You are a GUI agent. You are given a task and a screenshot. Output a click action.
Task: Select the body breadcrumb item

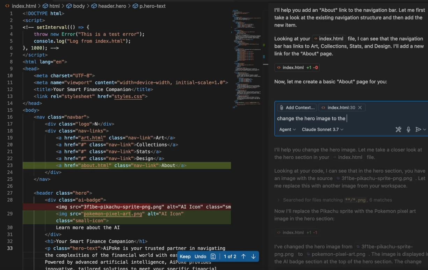[79, 6]
